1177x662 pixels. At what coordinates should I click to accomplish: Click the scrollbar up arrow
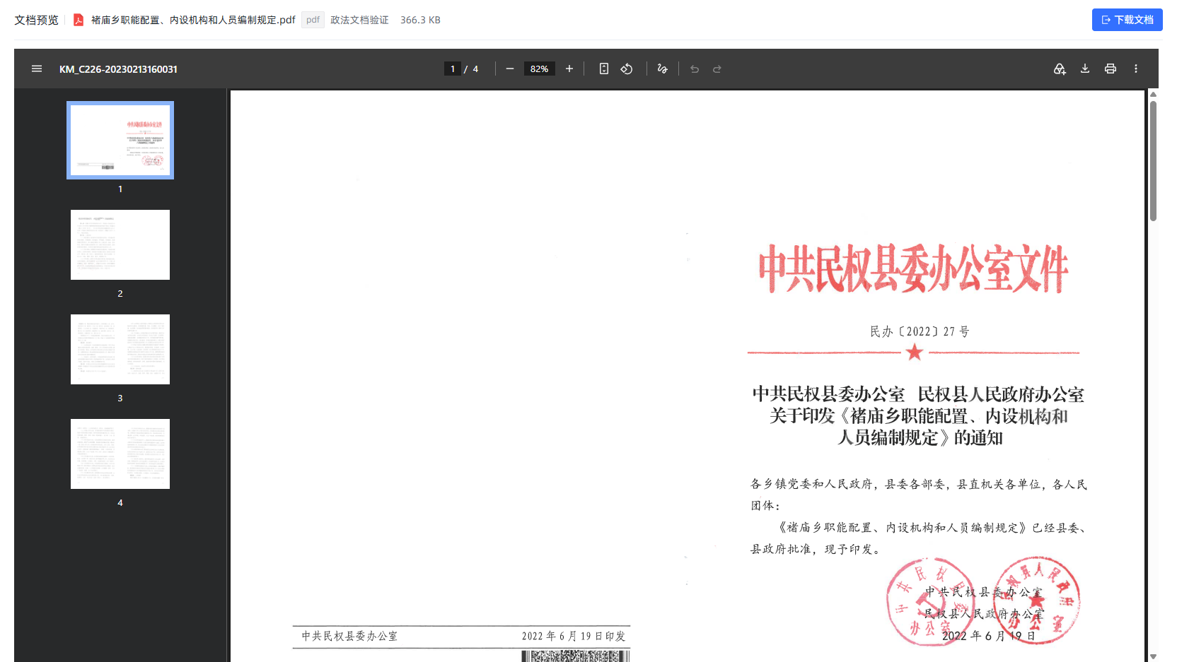1153,94
